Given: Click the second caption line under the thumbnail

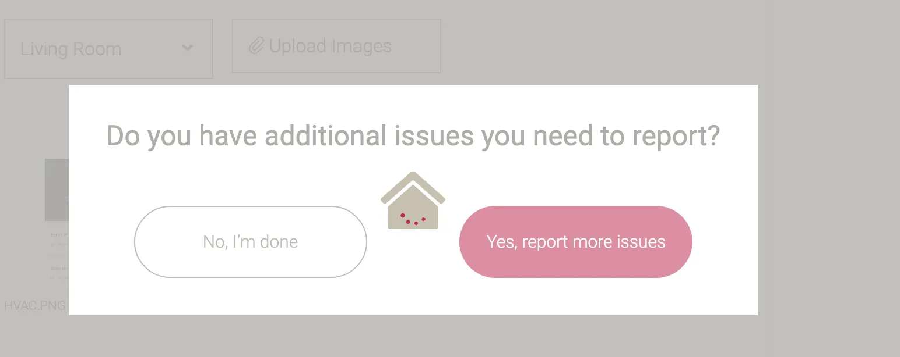Looking at the screenshot, I should tap(59, 268).
